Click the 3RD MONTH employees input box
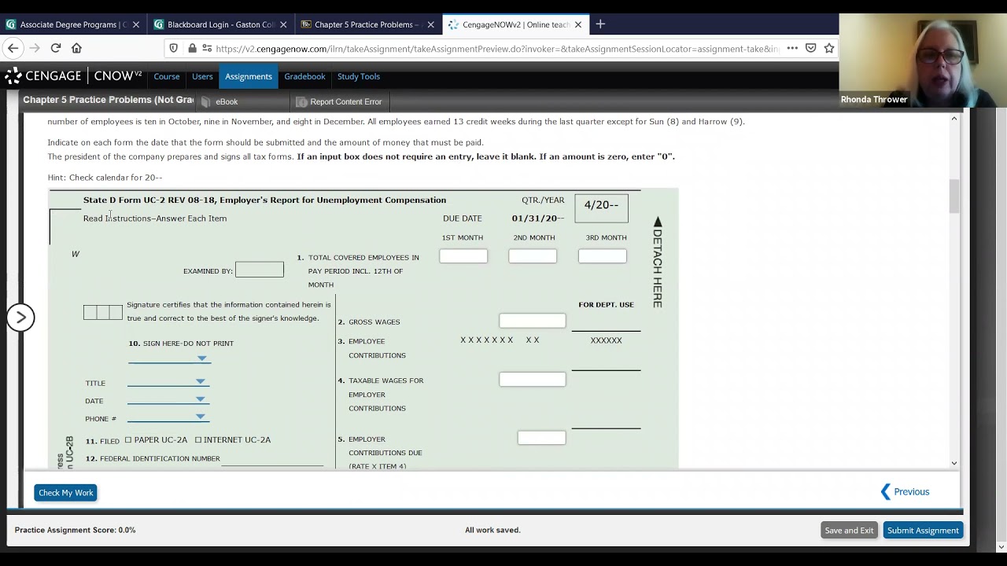Viewport: 1007px width, 566px height. (x=603, y=256)
